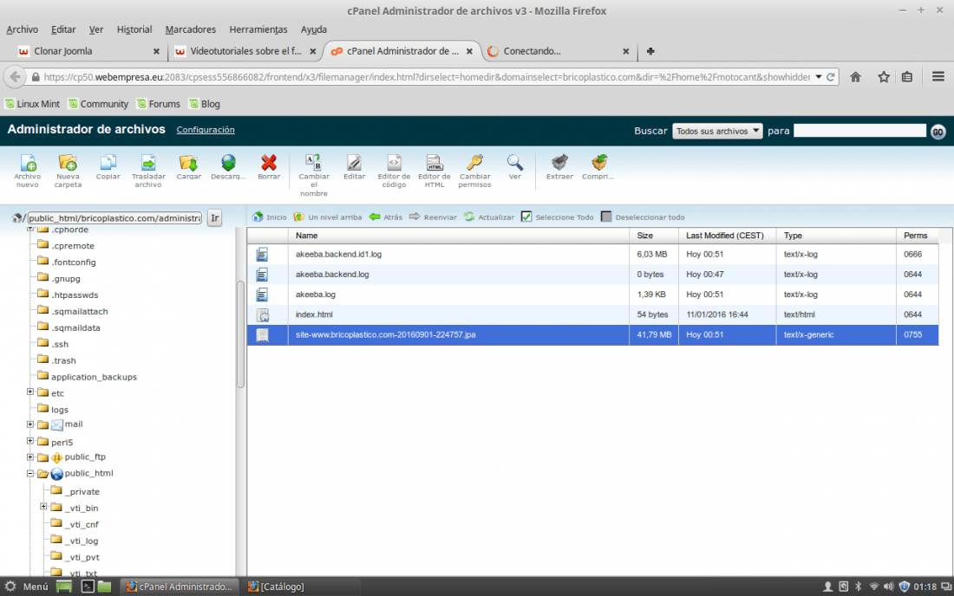Open Editor de HTML
Image resolution: width=954 pixels, height=596 pixels.
click(x=434, y=170)
